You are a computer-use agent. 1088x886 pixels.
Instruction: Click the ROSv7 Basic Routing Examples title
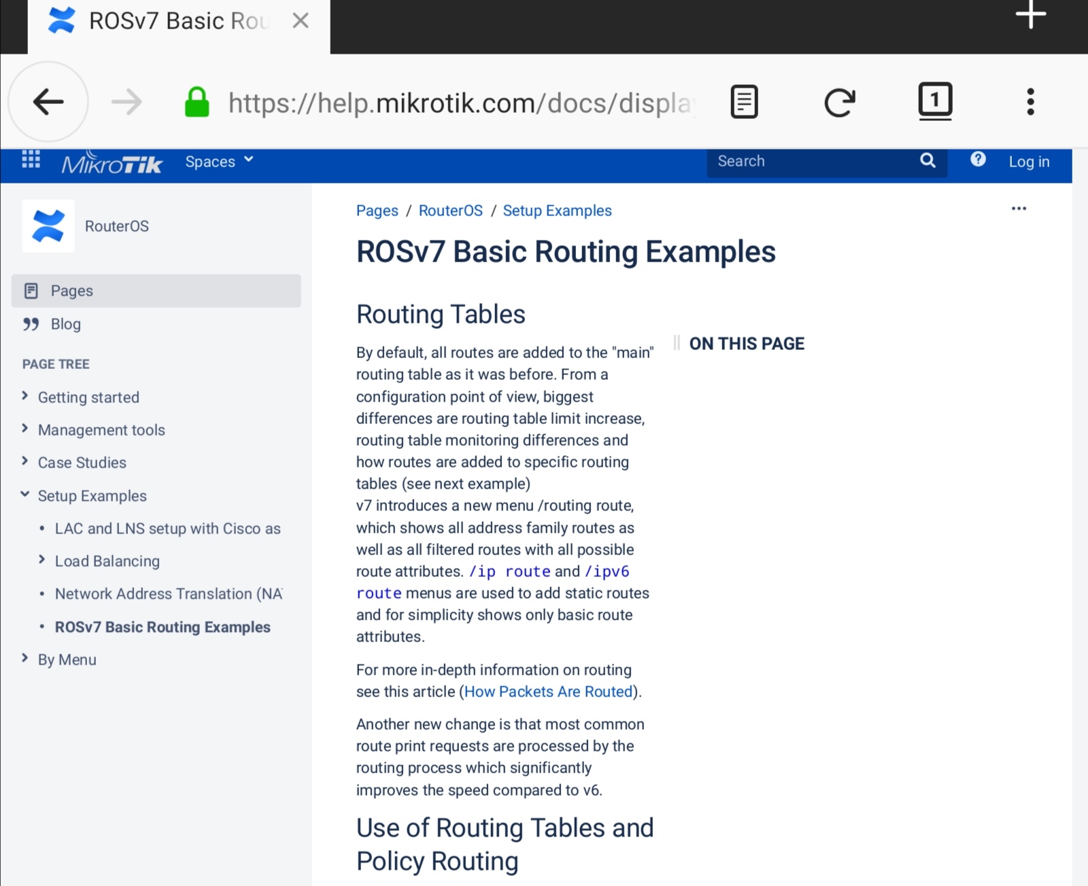coord(566,252)
